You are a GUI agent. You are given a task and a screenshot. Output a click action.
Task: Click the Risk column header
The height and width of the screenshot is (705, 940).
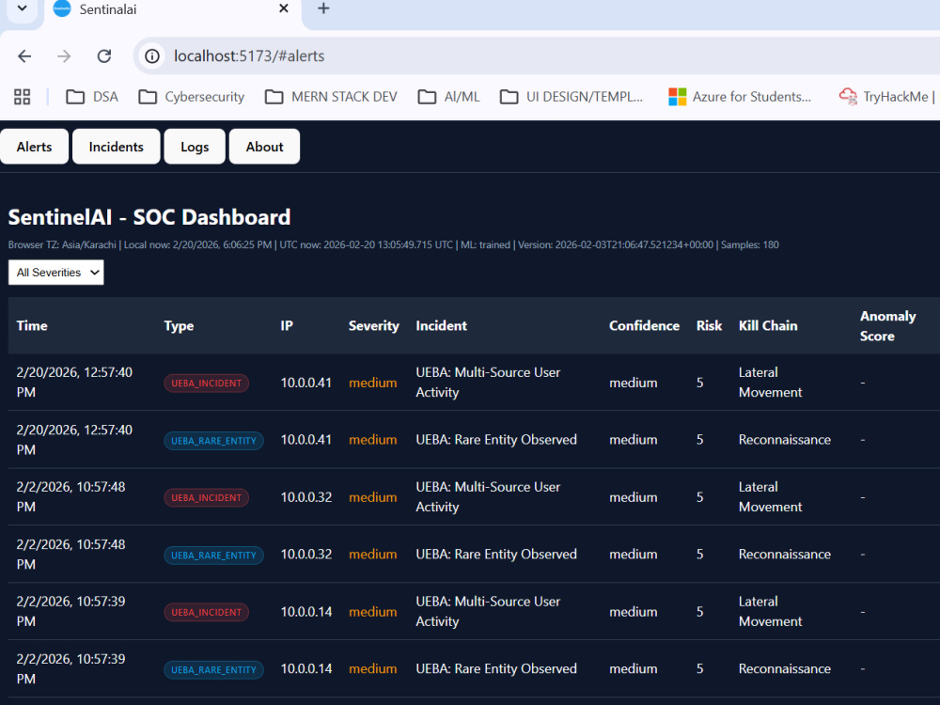point(709,325)
